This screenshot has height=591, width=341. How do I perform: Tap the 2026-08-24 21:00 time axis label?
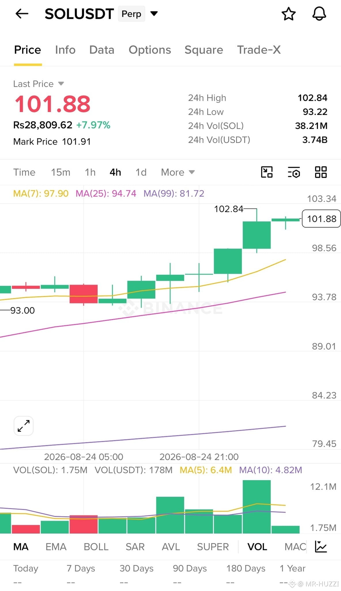(199, 457)
